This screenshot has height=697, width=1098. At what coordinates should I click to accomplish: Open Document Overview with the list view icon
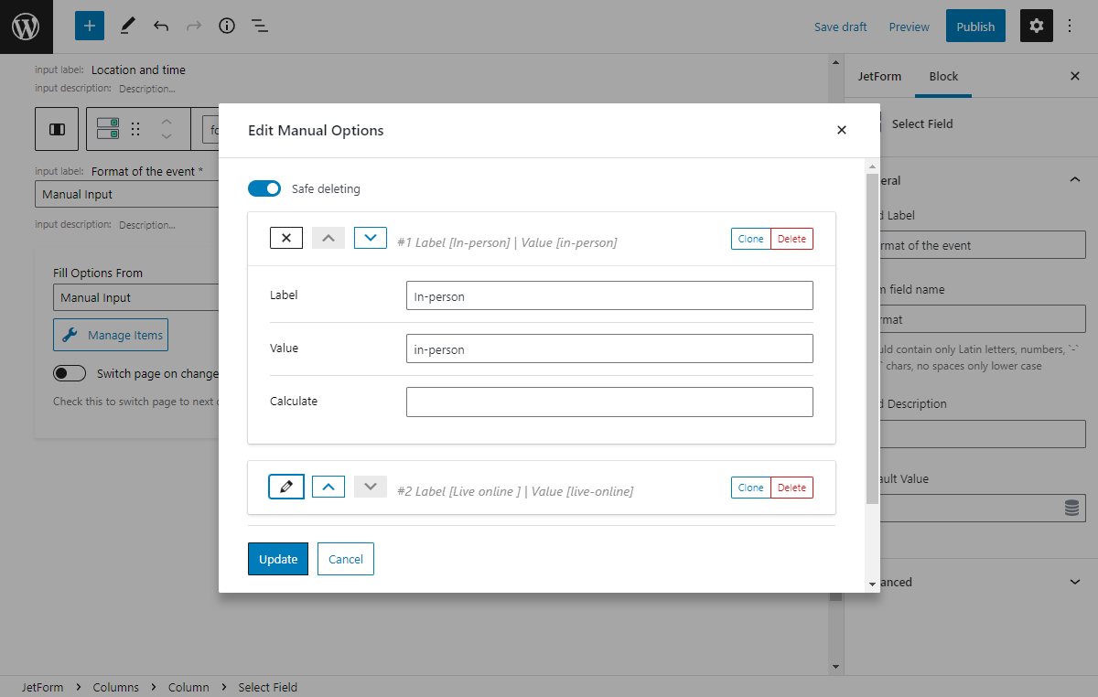tap(260, 26)
